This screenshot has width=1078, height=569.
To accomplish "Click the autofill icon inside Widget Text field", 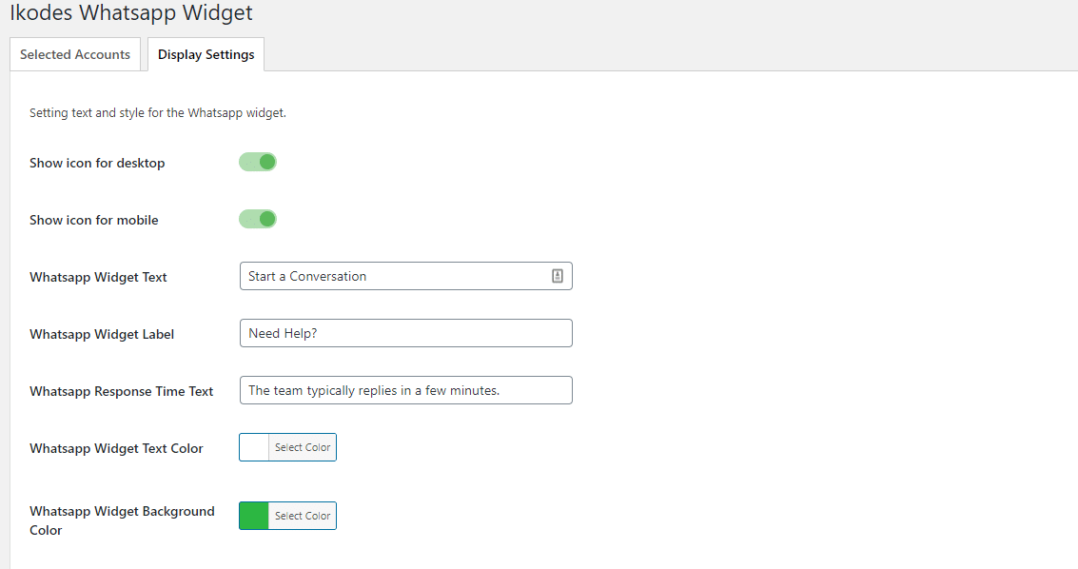I will point(558,276).
